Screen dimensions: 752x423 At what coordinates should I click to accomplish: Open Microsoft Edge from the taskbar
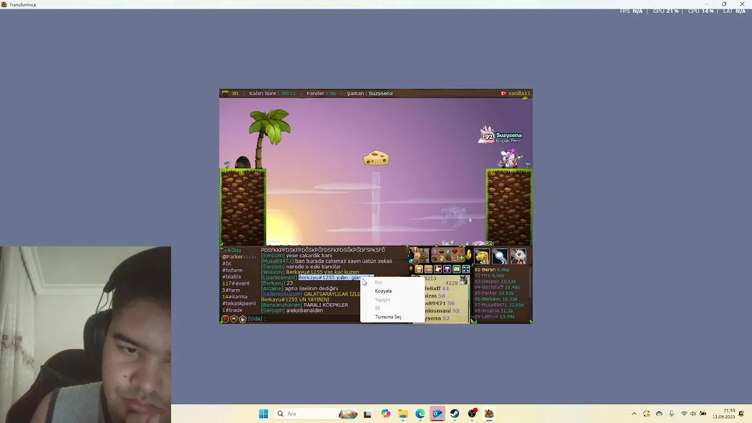[x=420, y=414]
